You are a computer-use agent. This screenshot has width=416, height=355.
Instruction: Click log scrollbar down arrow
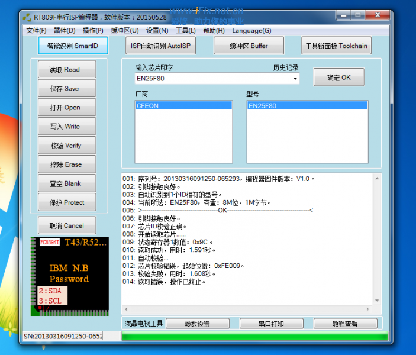(377, 301)
